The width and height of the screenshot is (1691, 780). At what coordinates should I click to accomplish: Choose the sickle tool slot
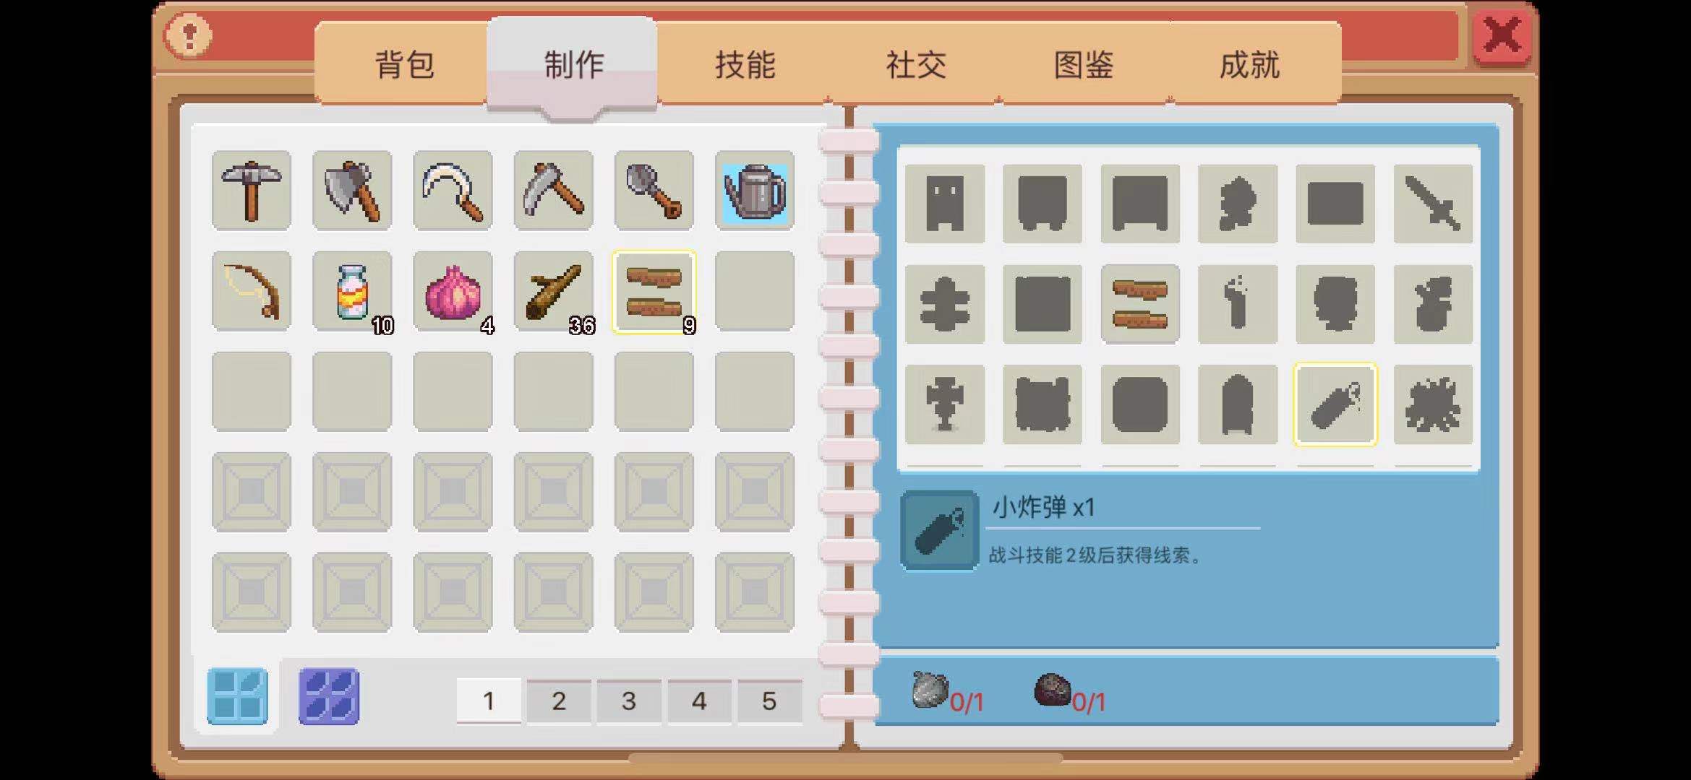point(453,191)
